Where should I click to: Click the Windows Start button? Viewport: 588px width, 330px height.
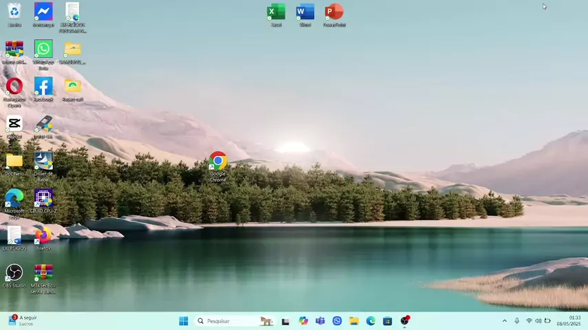(x=183, y=321)
